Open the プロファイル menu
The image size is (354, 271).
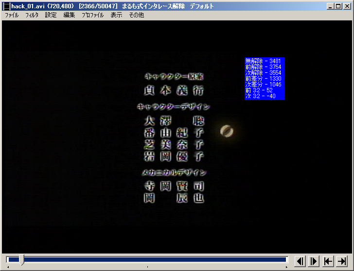92,15
